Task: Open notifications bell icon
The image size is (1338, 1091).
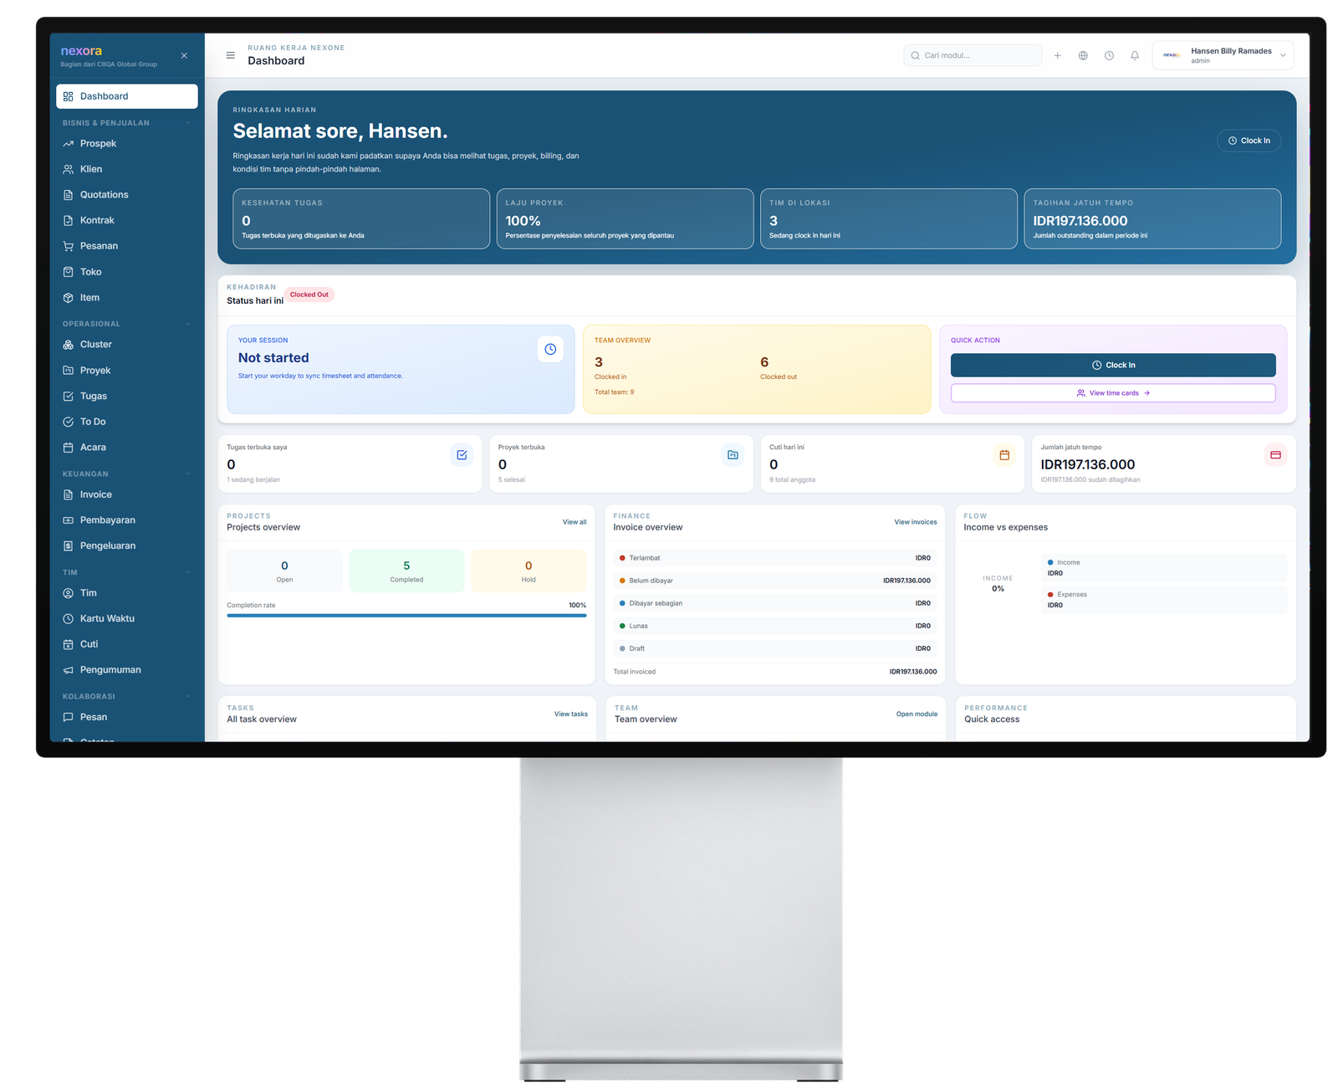Action: 1135,55
